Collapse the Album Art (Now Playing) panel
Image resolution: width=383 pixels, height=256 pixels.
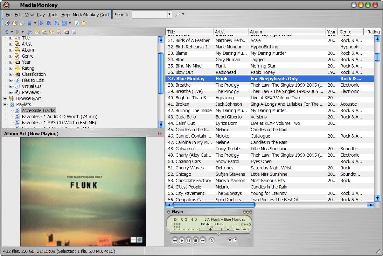point(160,133)
